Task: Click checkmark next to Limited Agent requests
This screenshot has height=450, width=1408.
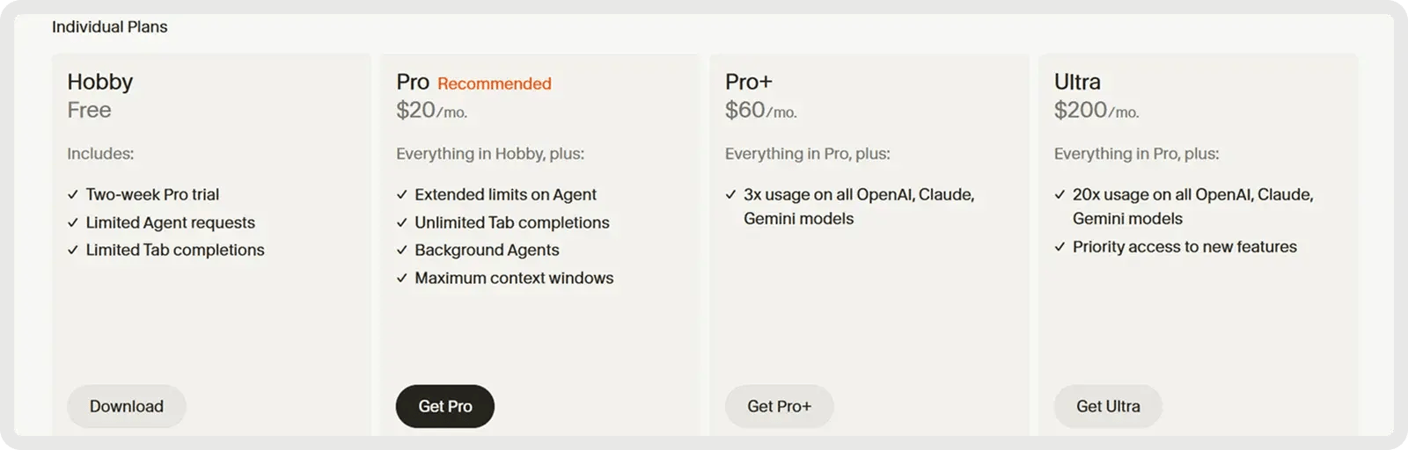Action: point(73,223)
